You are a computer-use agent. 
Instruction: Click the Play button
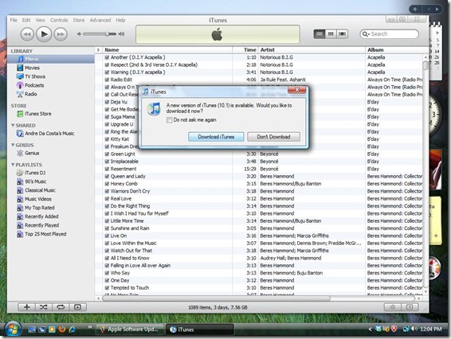point(44,34)
